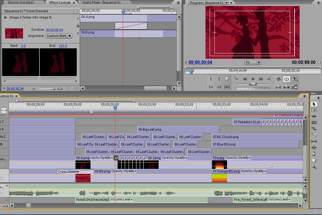Toggle the Snap button in timeline
Image resolution: width=322 pixels, height=215 pixels.
[4, 110]
